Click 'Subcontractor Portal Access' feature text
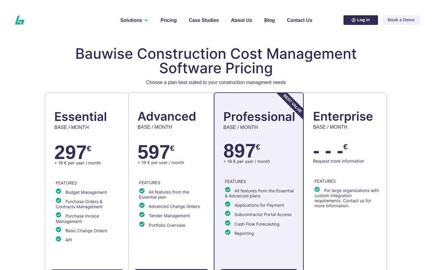The height and width of the screenshot is (270, 432). tap(263, 215)
